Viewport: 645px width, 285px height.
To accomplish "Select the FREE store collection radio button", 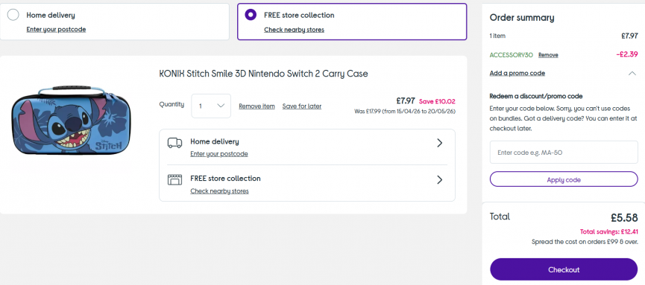I will click(x=251, y=15).
